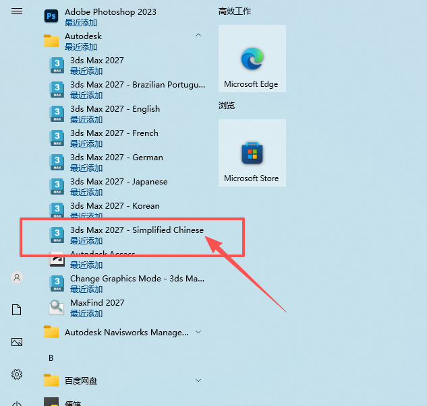Click the 浏览 tile group heading
This screenshot has width=427, height=406.
tap(226, 106)
